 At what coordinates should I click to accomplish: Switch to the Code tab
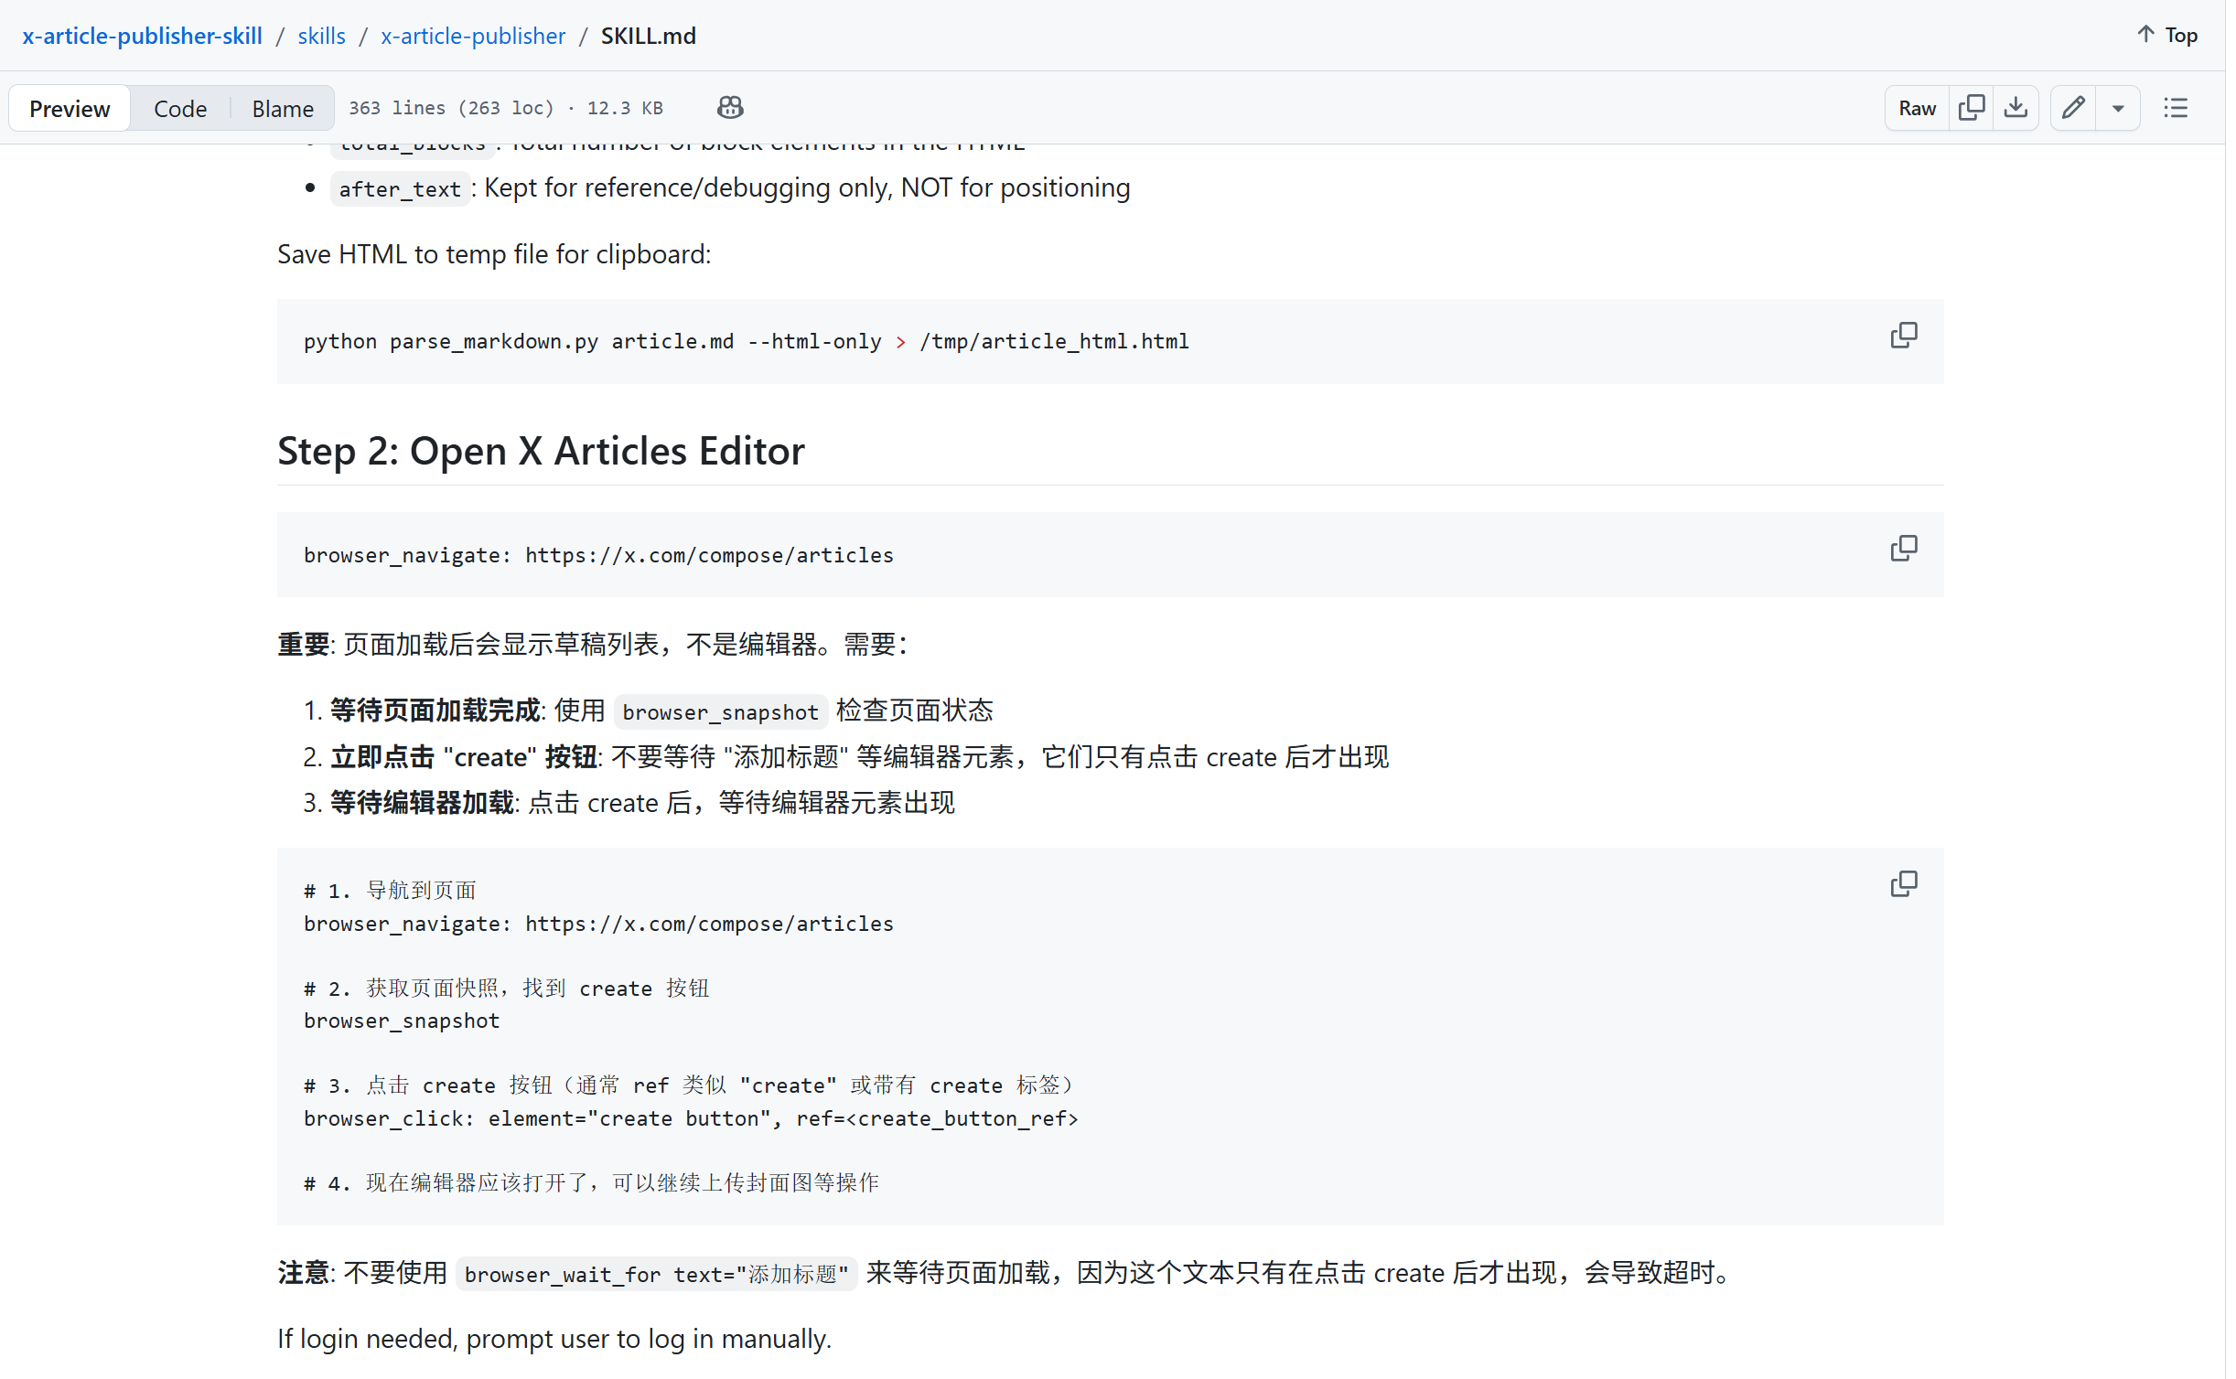click(x=180, y=109)
